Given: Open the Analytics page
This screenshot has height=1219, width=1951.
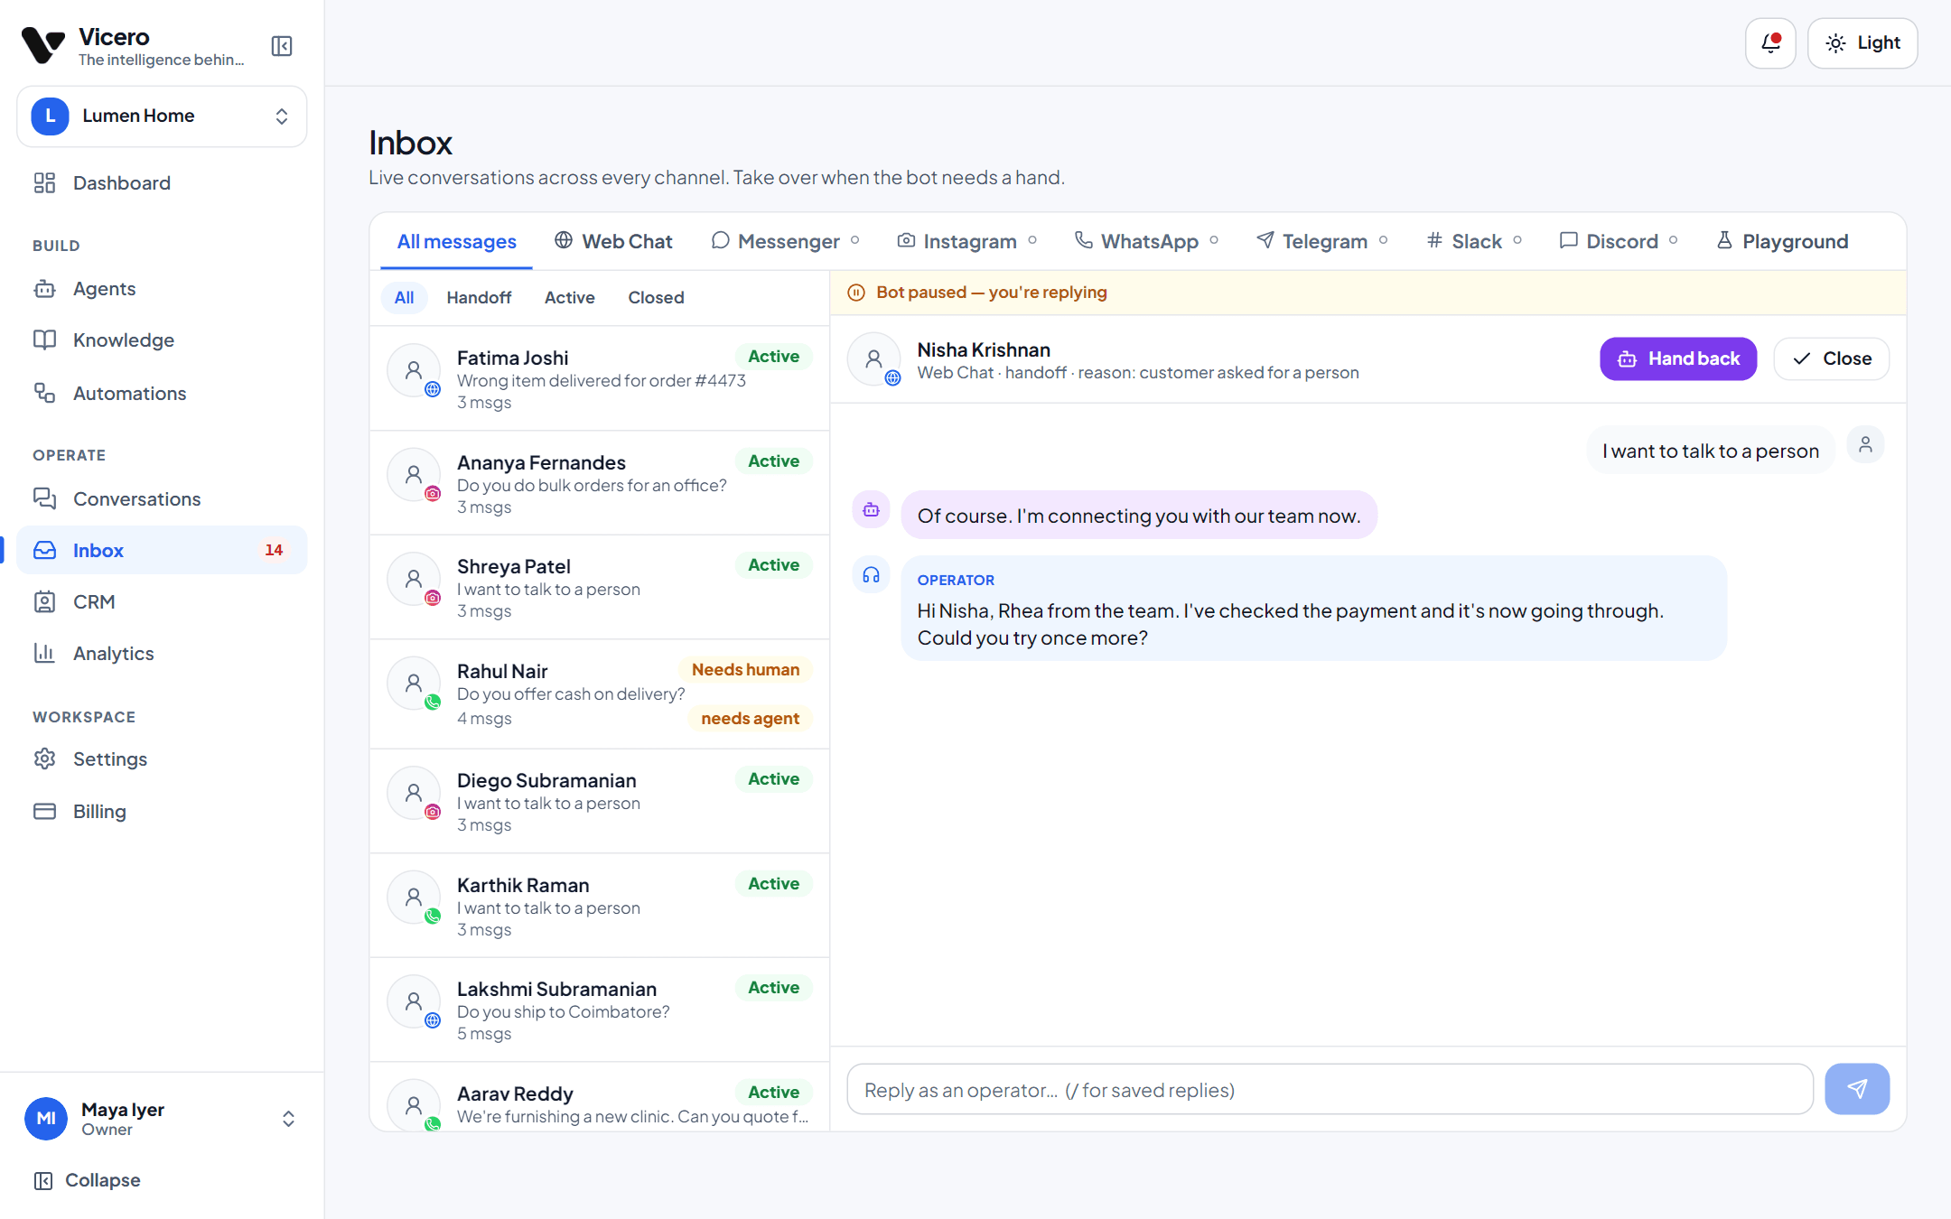Looking at the screenshot, I should [x=162, y=654].
